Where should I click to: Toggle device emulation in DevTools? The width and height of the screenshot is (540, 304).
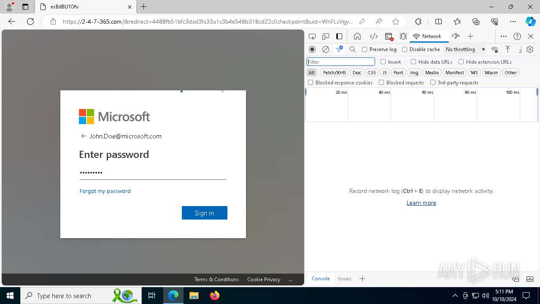(x=326, y=36)
